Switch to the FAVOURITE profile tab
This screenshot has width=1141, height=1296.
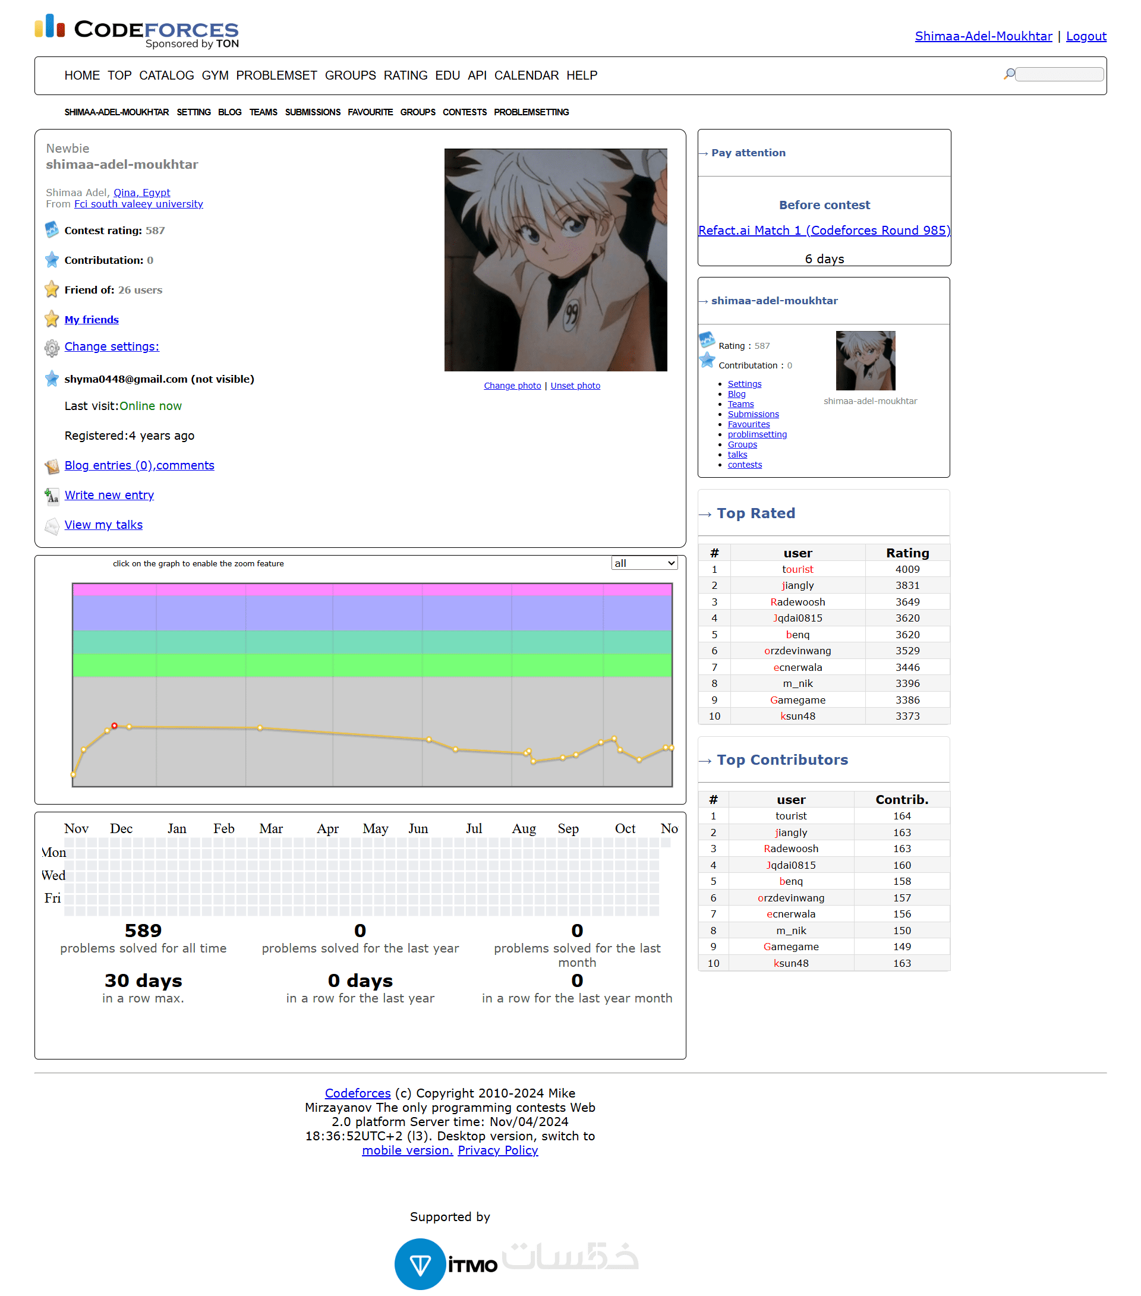pos(370,112)
